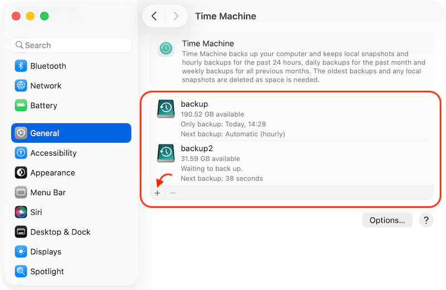This screenshot has width=446, height=290.
Task: Zoom window with the green button
Action: pos(45,16)
